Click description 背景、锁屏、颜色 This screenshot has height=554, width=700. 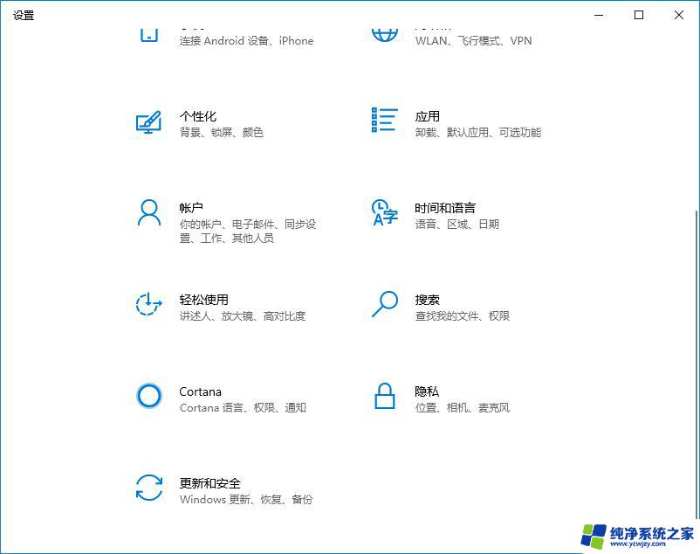coord(222,132)
